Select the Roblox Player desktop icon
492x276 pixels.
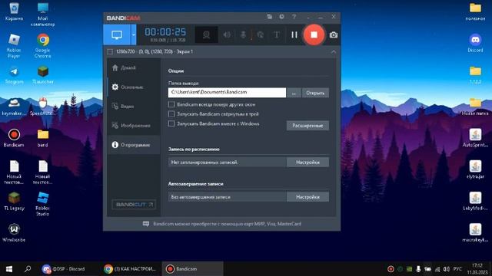point(14,46)
